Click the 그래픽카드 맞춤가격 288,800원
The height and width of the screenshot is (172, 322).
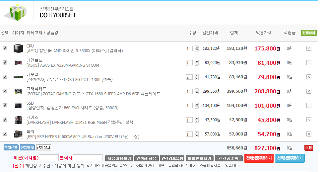click(267, 91)
